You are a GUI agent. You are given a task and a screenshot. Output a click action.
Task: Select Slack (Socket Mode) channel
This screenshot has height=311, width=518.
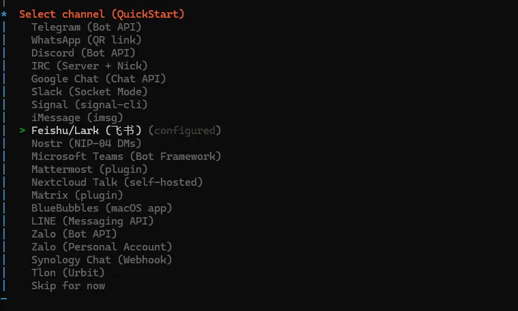pos(89,92)
